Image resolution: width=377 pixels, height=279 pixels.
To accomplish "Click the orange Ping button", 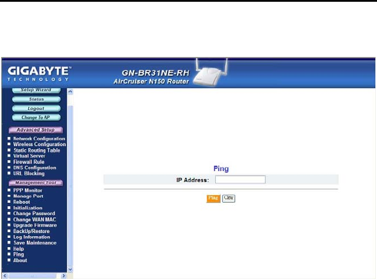I will click(213, 199).
